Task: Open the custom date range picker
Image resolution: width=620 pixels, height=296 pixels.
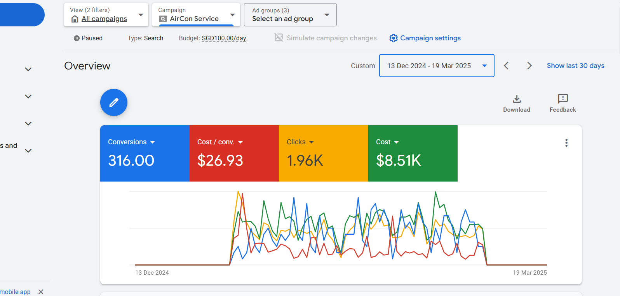Action: [436, 66]
